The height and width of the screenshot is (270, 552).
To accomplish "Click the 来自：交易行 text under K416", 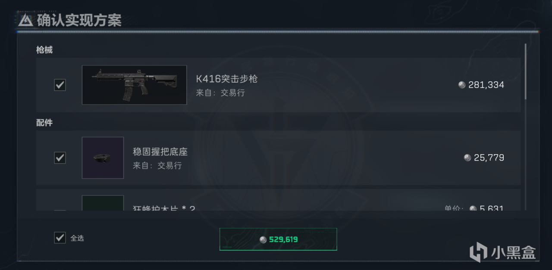I will pyautogui.click(x=220, y=93).
